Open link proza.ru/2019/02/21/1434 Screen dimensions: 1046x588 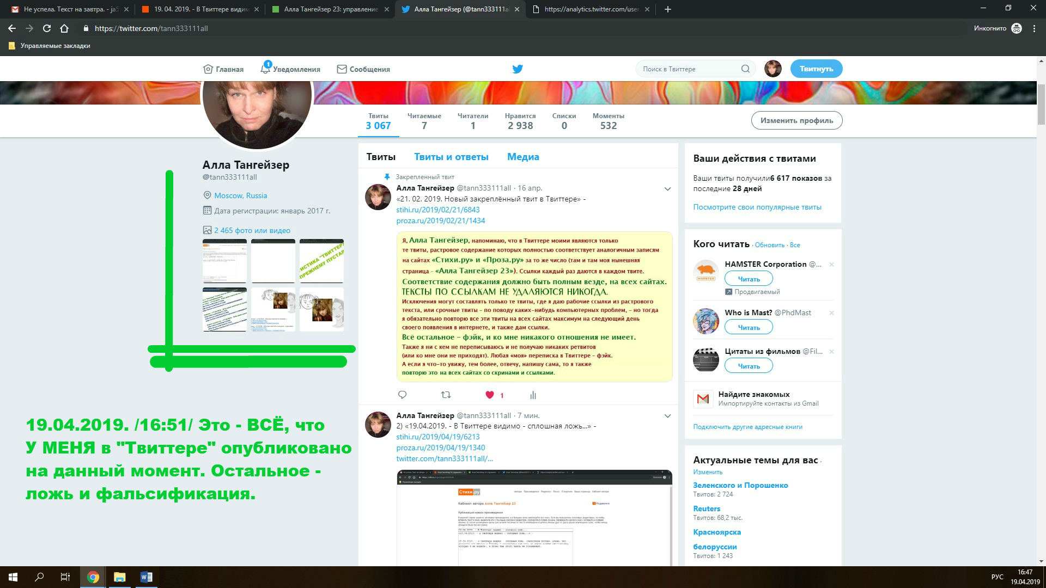(440, 220)
